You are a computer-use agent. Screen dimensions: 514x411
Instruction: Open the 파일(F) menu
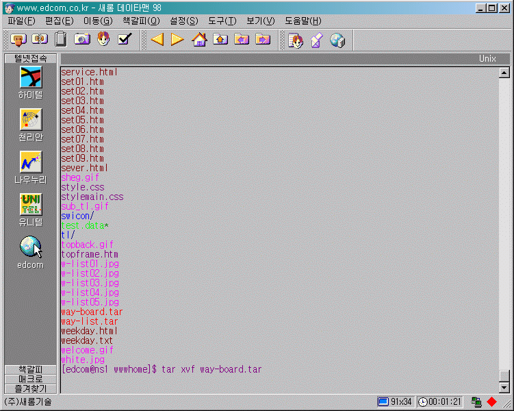[21, 21]
